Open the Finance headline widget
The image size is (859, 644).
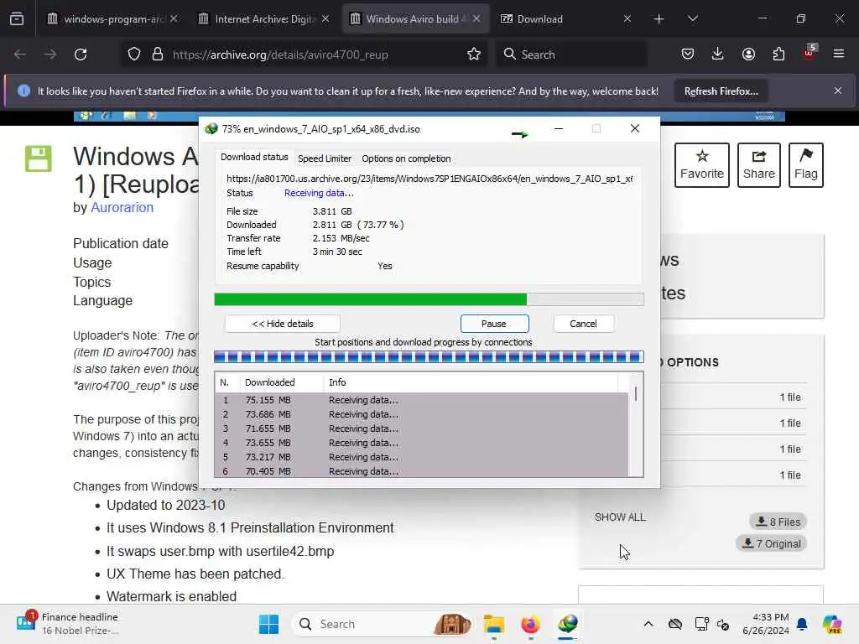[69, 624]
